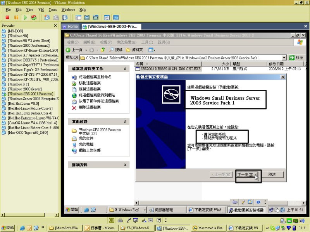Click guest taskbar Server Management button
This screenshot has height=232, width=310.
pyautogui.click(x=167, y=210)
